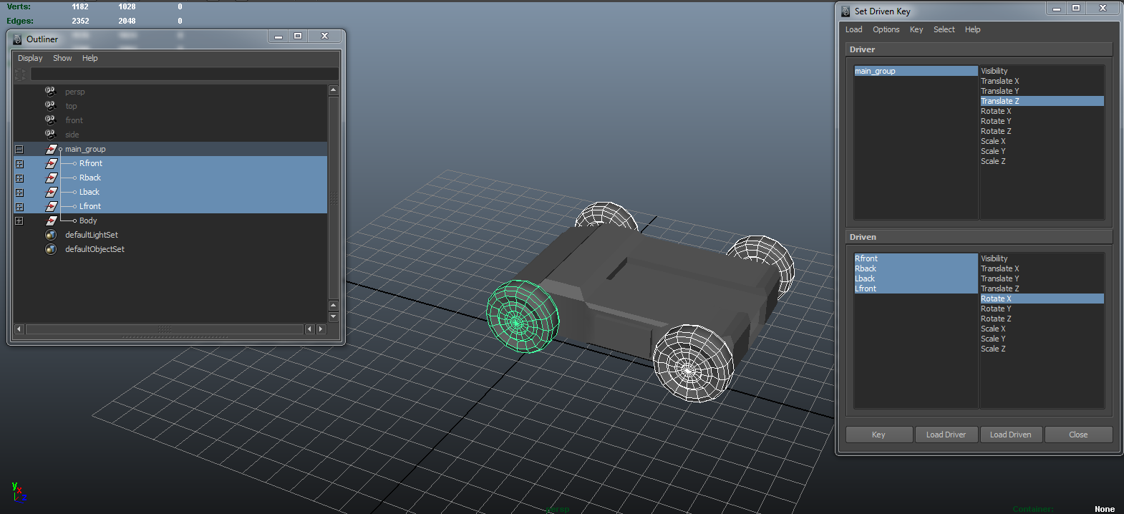The width and height of the screenshot is (1124, 514).
Task: Expand the Lback node in Outliner
Action: (19, 193)
